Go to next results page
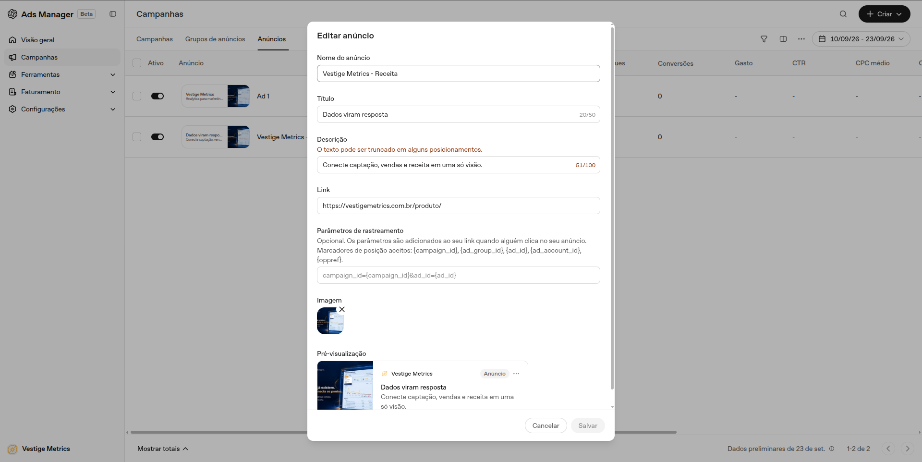Viewport: 922px width, 462px height. coord(908,449)
